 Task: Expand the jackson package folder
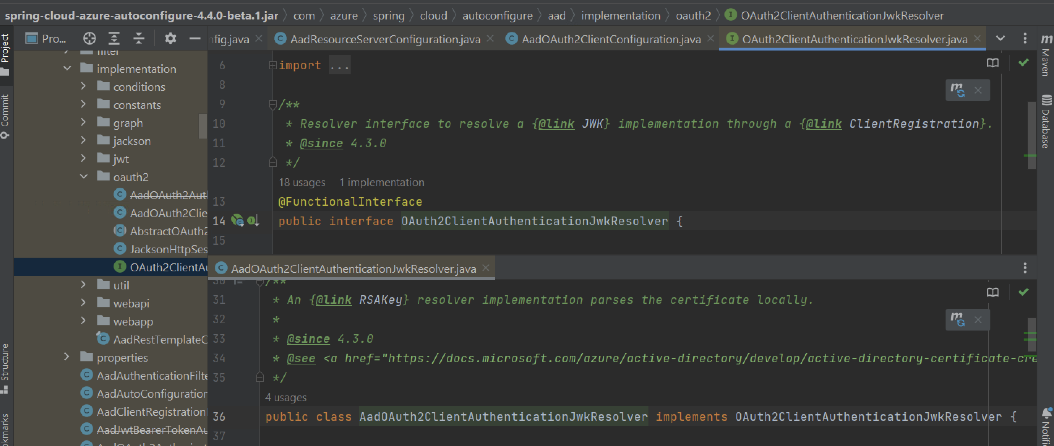(83, 140)
